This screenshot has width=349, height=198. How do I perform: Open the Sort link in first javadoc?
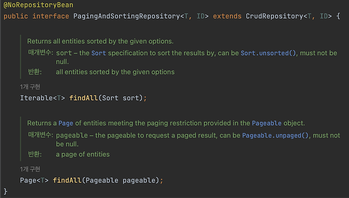99,53
